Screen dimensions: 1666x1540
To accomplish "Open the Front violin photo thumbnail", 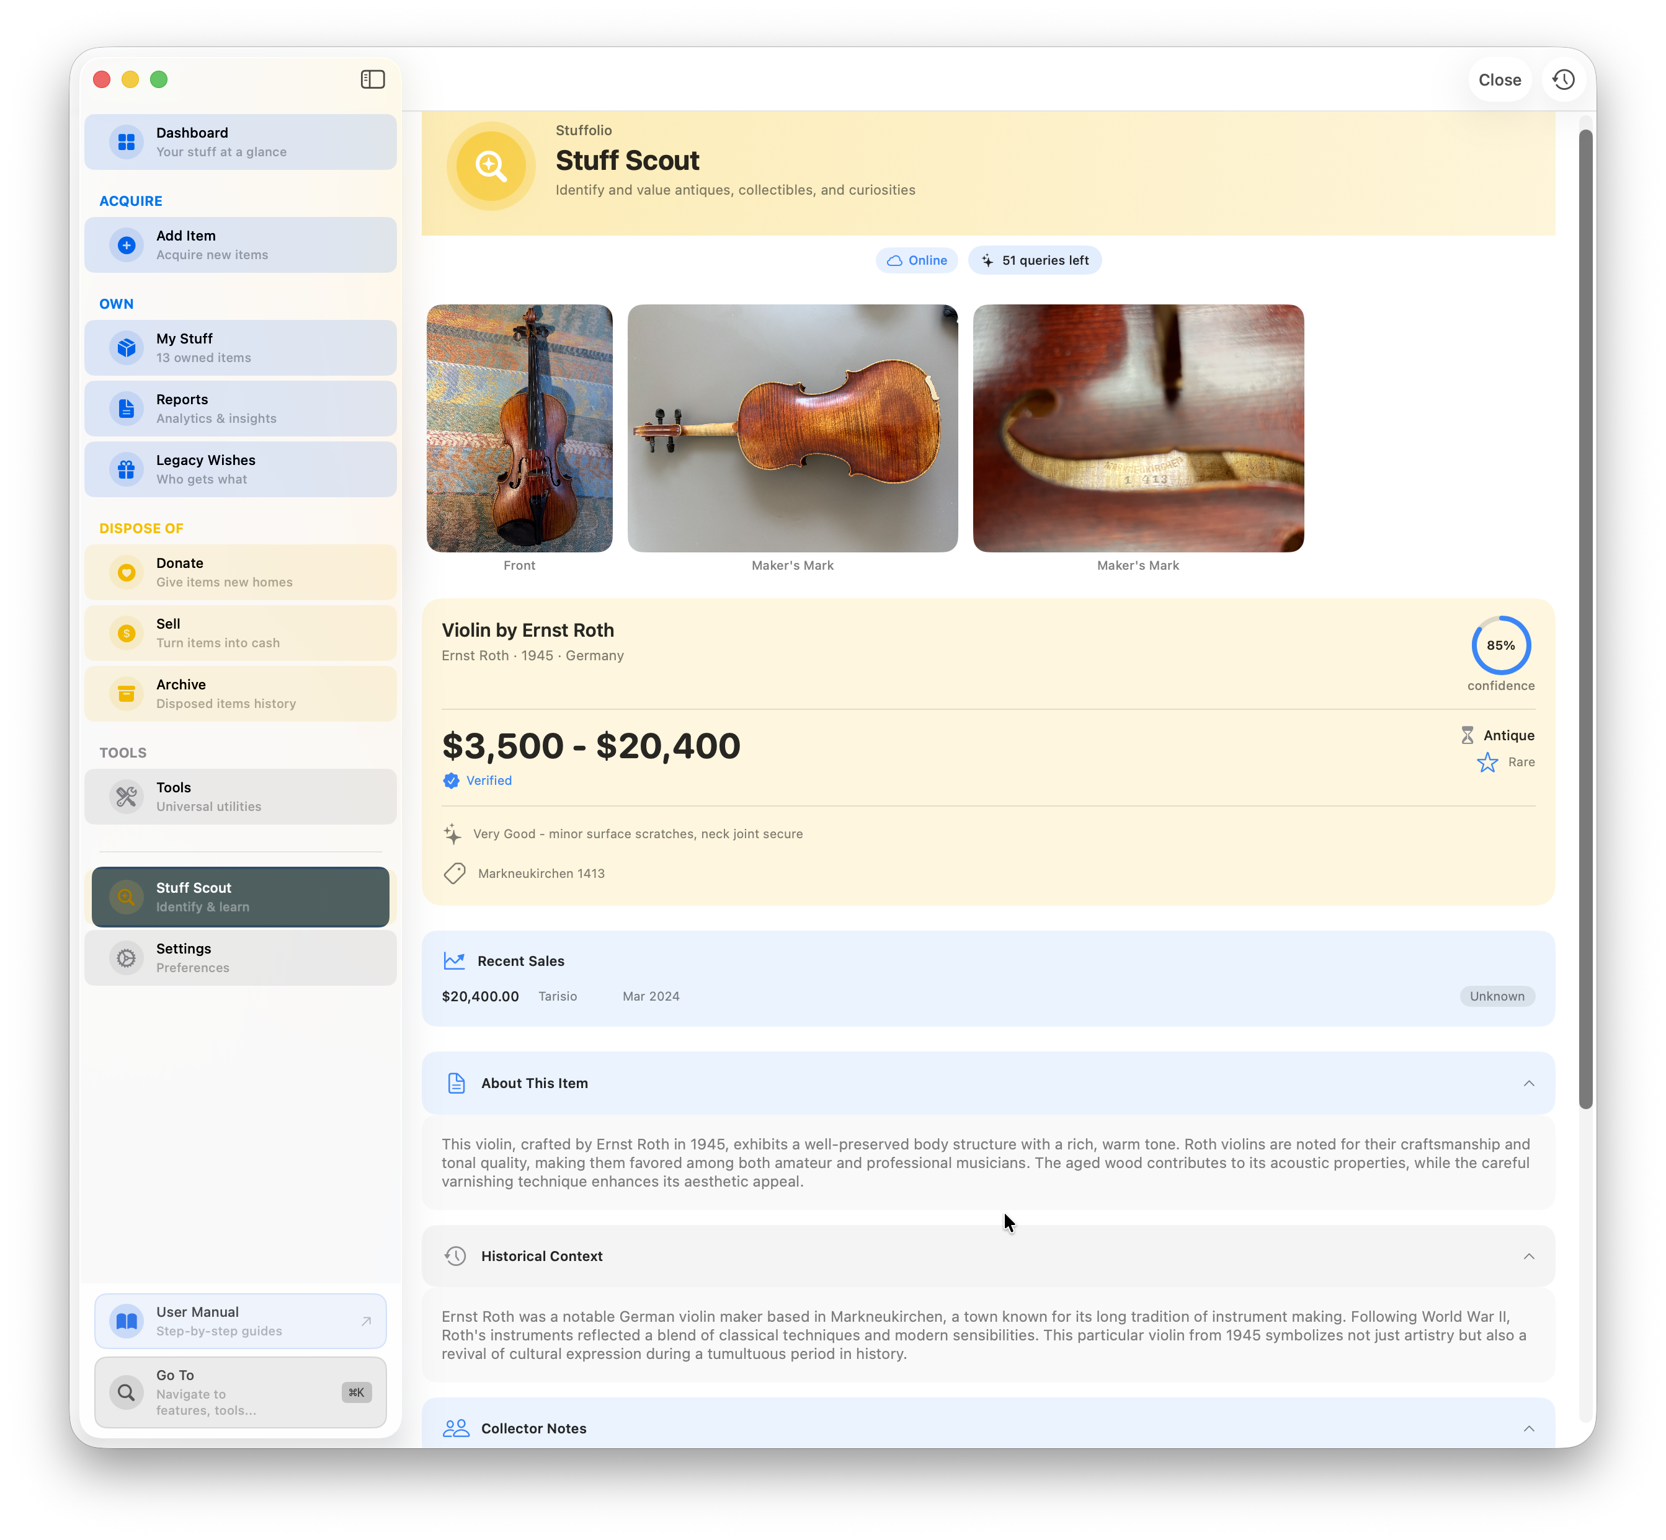I will [x=520, y=428].
